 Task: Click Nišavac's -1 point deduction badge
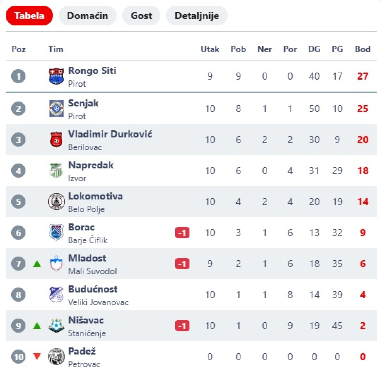(182, 326)
